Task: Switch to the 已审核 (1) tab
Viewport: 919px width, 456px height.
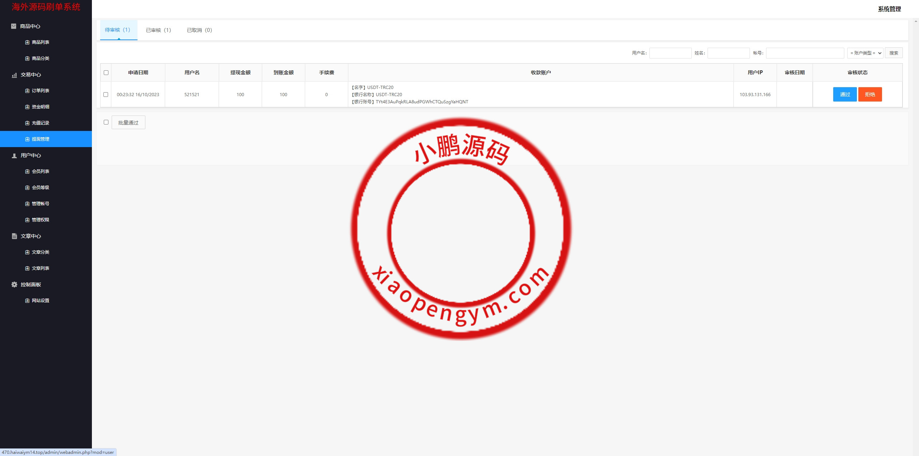Action: point(158,30)
